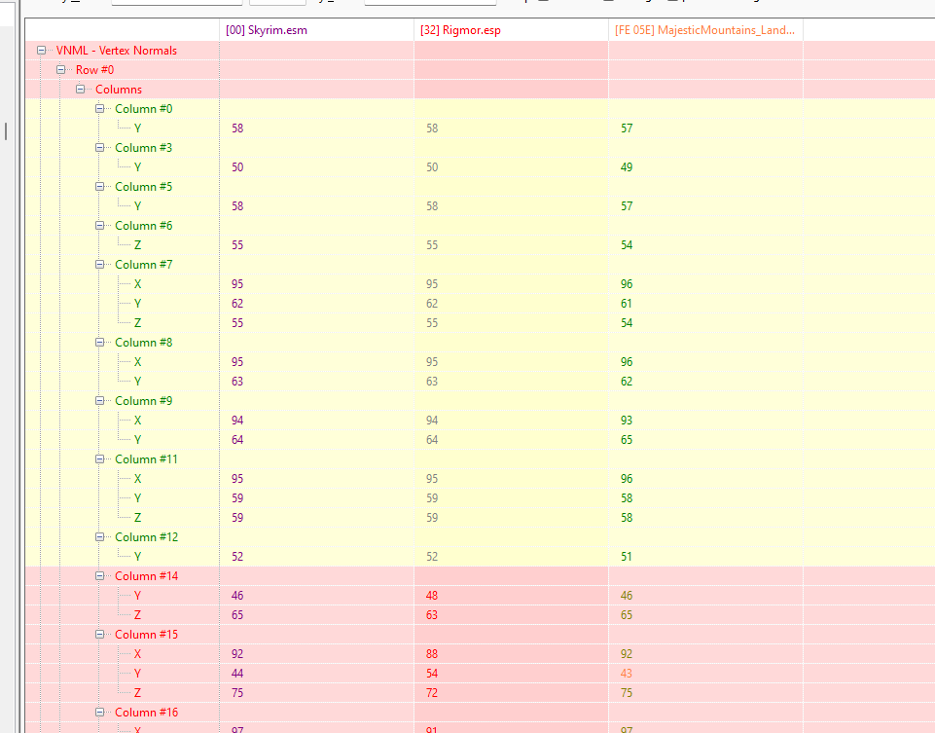Select the 'Column #16' label

point(146,713)
